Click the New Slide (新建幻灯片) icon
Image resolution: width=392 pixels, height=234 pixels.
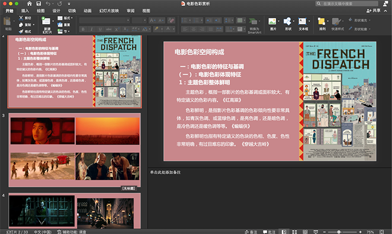coord(46,21)
